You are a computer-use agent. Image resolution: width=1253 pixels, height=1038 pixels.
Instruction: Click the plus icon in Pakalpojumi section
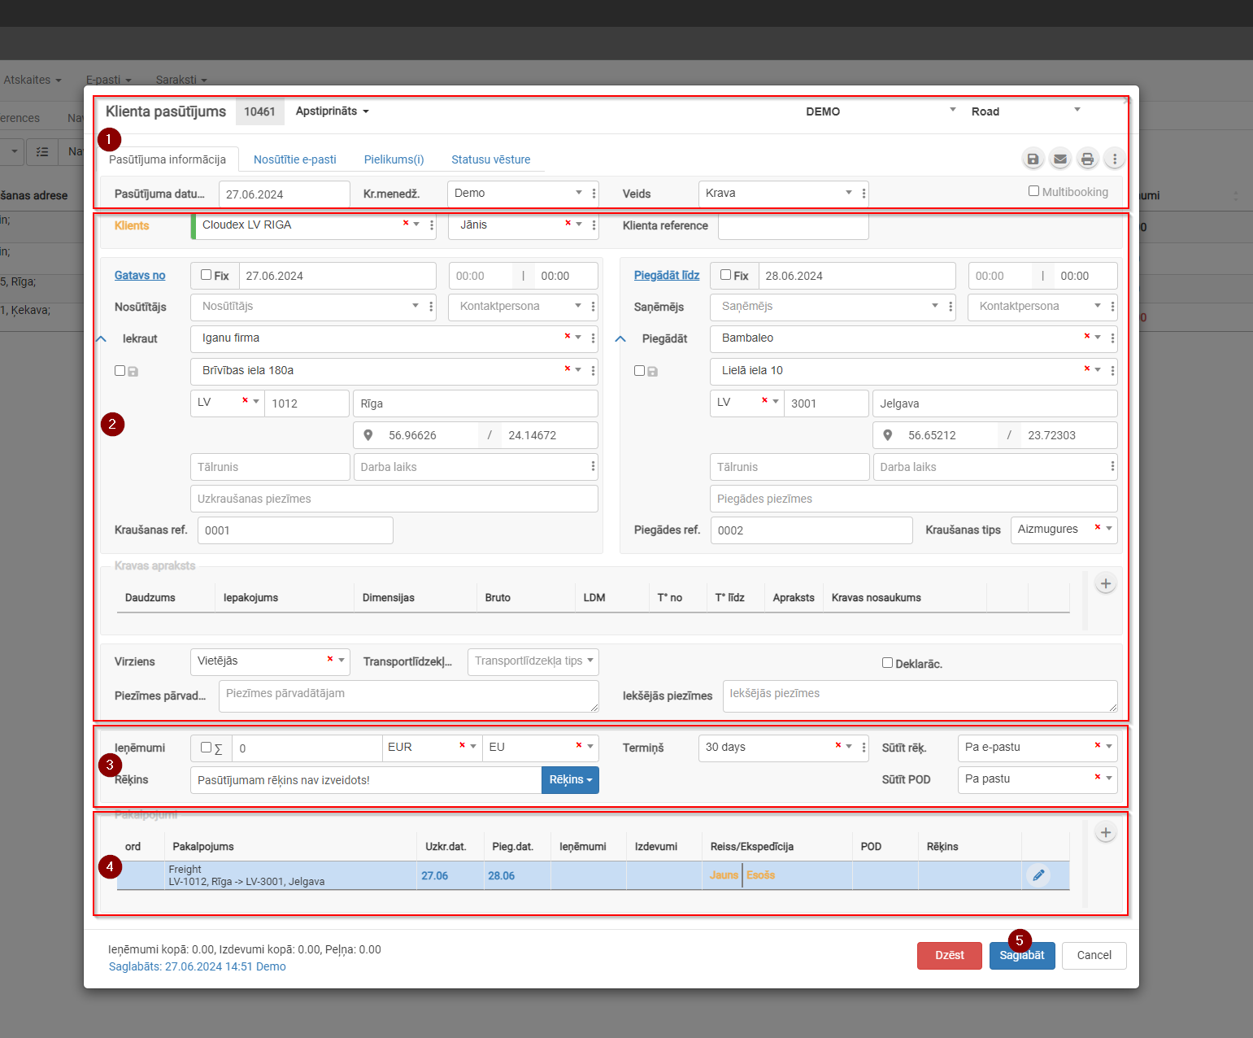pyautogui.click(x=1106, y=832)
